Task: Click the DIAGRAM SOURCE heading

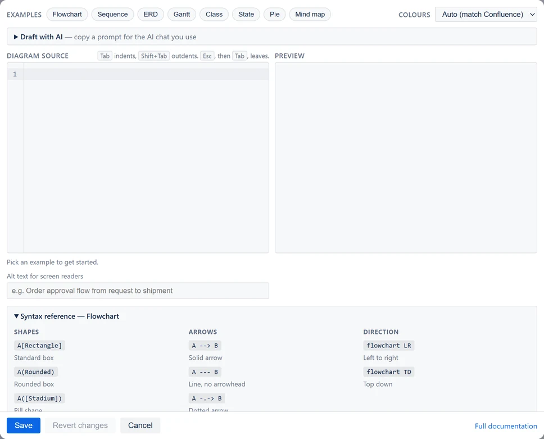Action: (x=38, y=56)
